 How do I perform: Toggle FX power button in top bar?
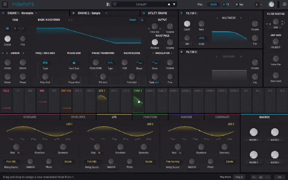(224, 4)
